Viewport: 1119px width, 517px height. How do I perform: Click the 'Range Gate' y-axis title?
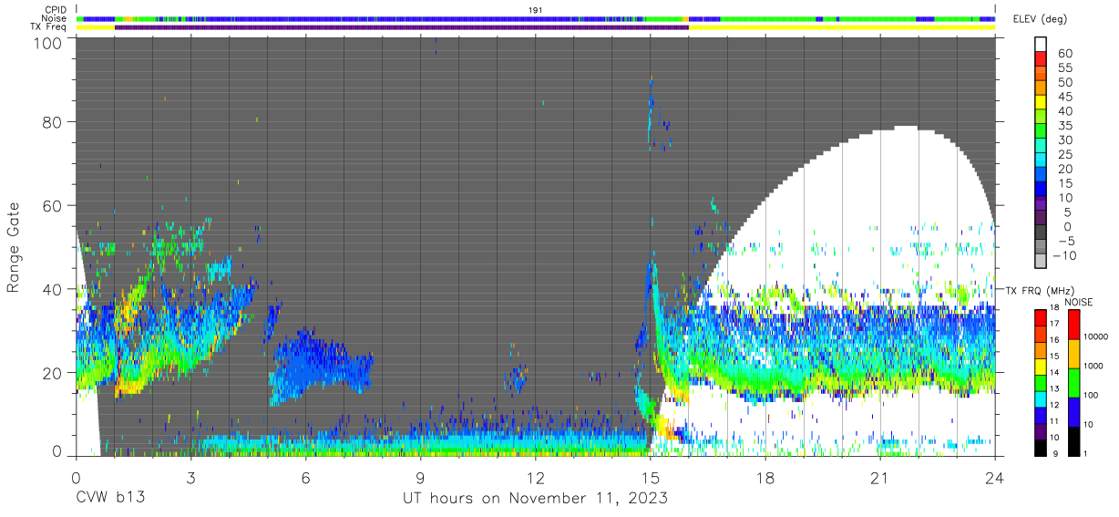click(x=14, y=248)
